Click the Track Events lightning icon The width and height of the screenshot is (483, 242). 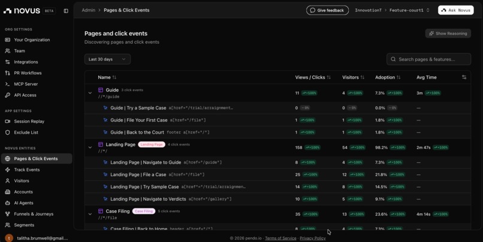(x=8, y=170)
